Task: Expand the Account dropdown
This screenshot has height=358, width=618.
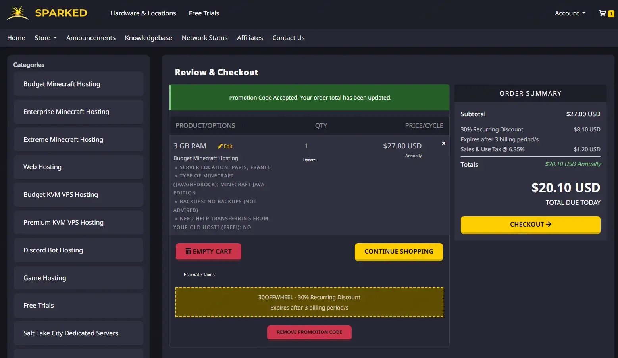Action: 570,13
